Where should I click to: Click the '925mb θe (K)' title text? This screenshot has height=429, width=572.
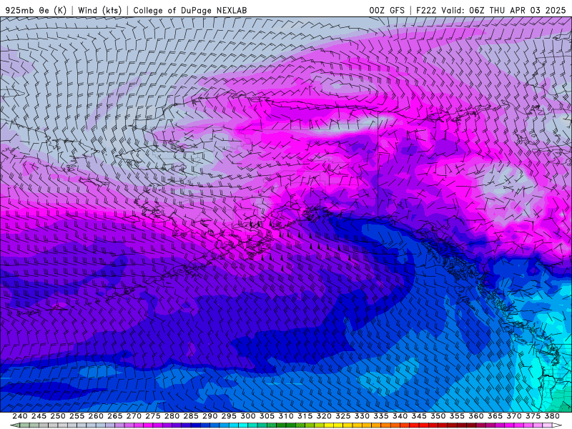point(36,10)
